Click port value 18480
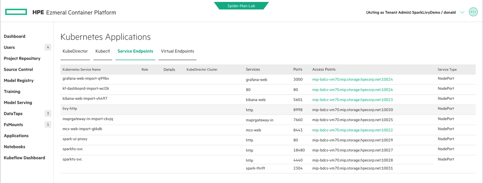Viewport: 483px width, 183px height. [x=299, y=150]
